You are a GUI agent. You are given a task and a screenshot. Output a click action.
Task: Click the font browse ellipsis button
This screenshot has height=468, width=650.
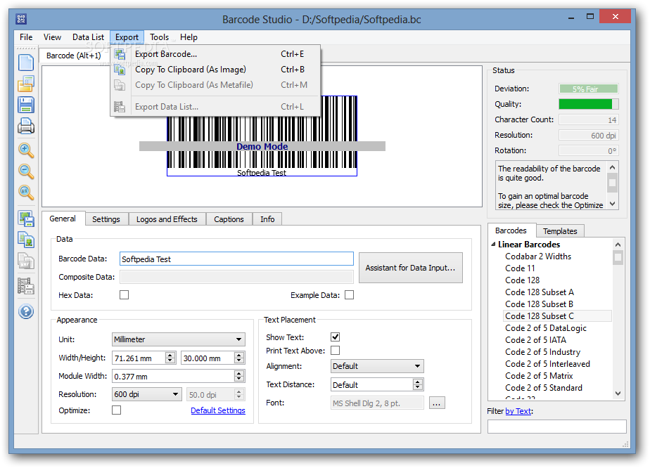[438, 403]
